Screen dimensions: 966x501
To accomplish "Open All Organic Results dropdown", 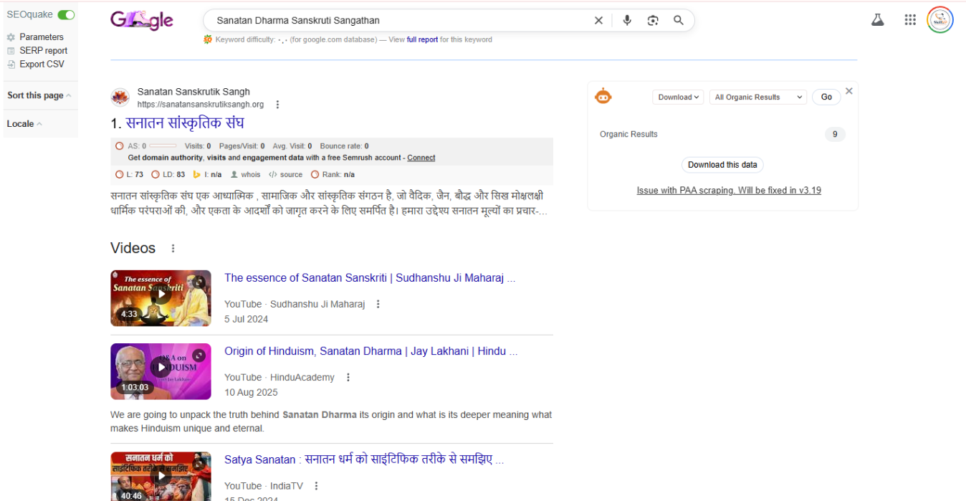I will pyautogui.click(x=757, y=97).
